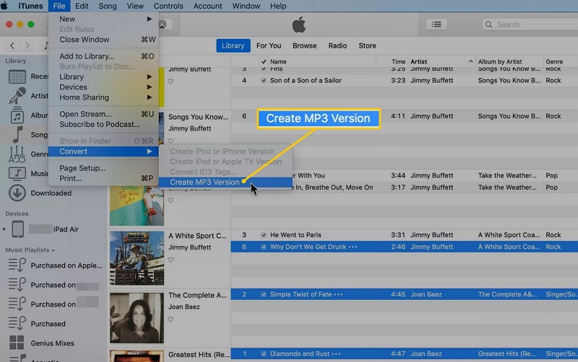Open the Edit menu
The image size is (578, 362).
tap(82, 6)
